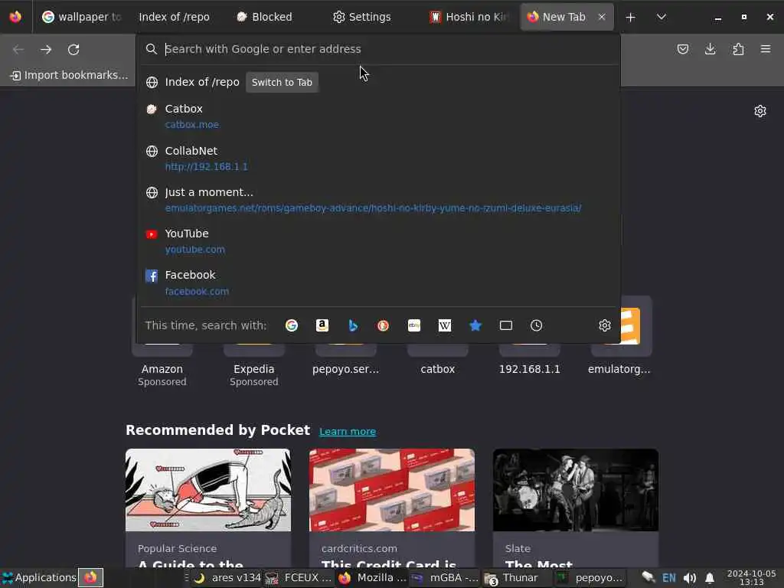Switch to mGBA taskbar window
The image size is (784, 588).
[445, 578]
